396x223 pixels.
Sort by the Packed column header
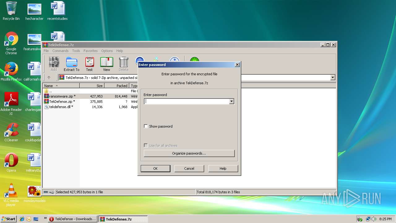click(117, 86)
